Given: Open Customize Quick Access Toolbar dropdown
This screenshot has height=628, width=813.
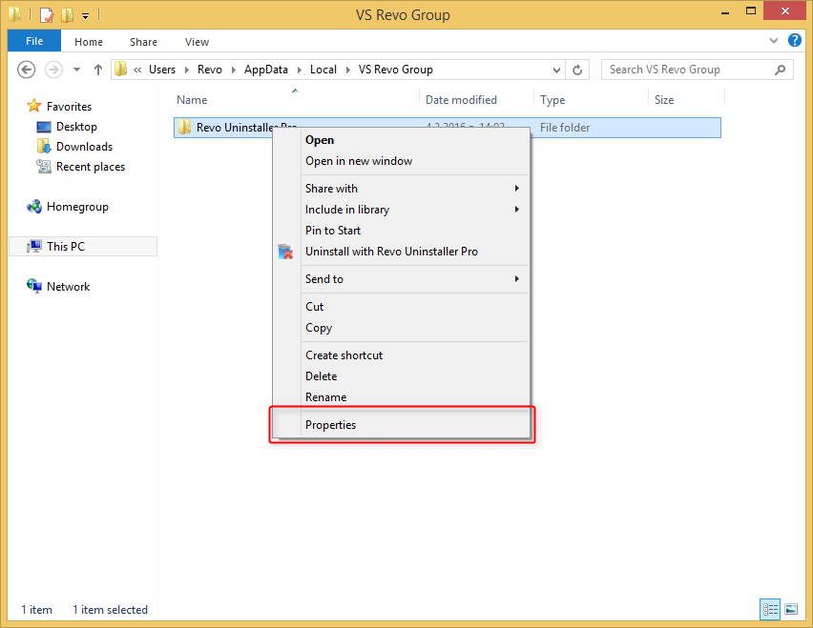Looking at the screenshot, I should click(85, 16).
